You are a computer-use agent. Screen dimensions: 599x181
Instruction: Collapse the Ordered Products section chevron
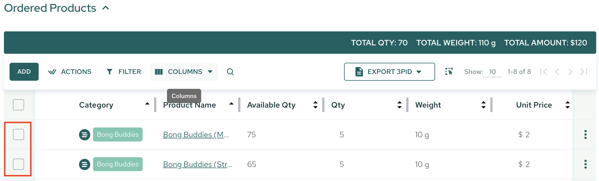(106, 8)
